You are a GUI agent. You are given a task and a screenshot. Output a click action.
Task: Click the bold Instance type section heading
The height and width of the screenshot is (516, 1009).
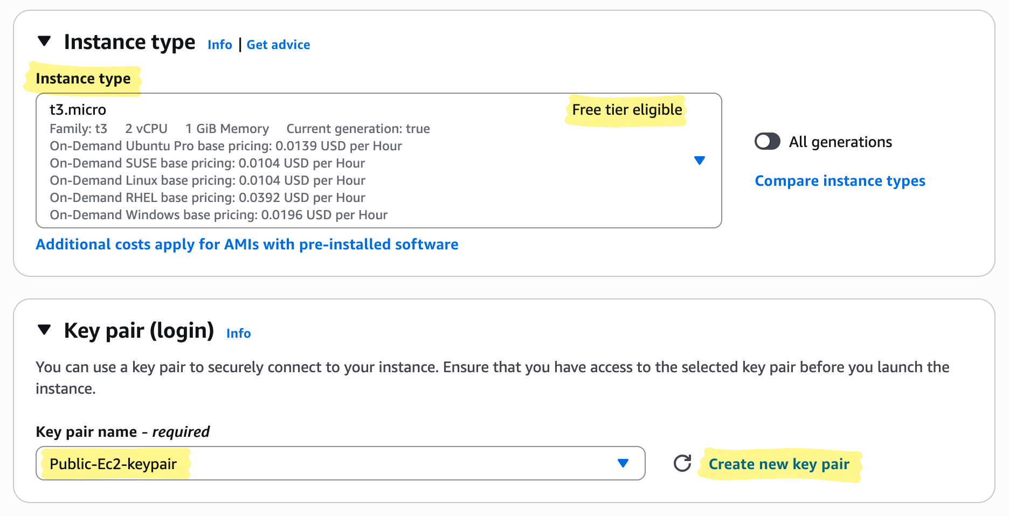tap(129, 42)
